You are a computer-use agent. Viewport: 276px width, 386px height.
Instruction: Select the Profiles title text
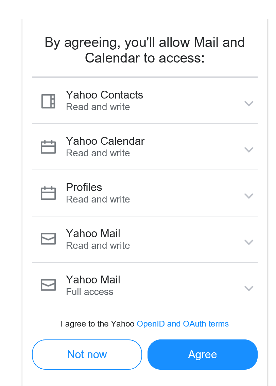[84, 187]
